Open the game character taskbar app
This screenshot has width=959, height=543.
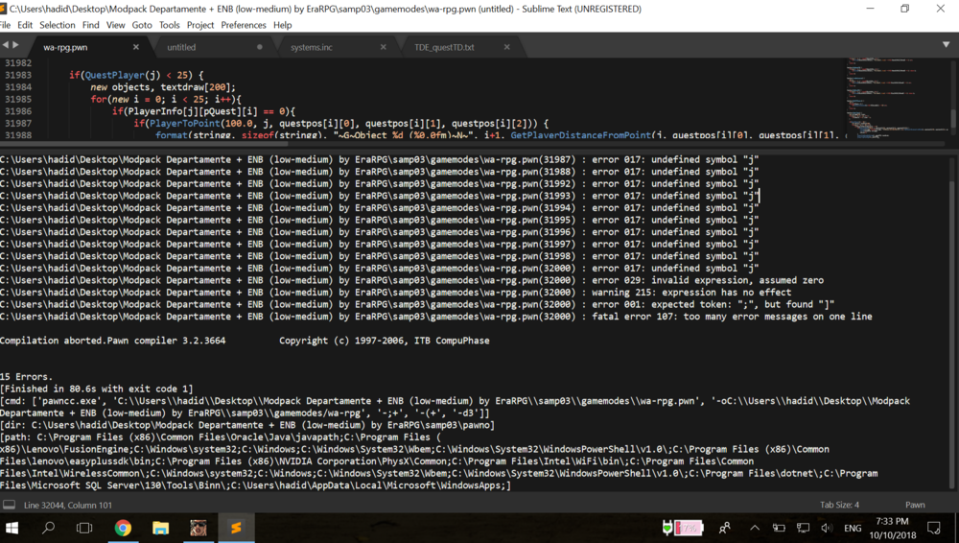pos(199,528)
